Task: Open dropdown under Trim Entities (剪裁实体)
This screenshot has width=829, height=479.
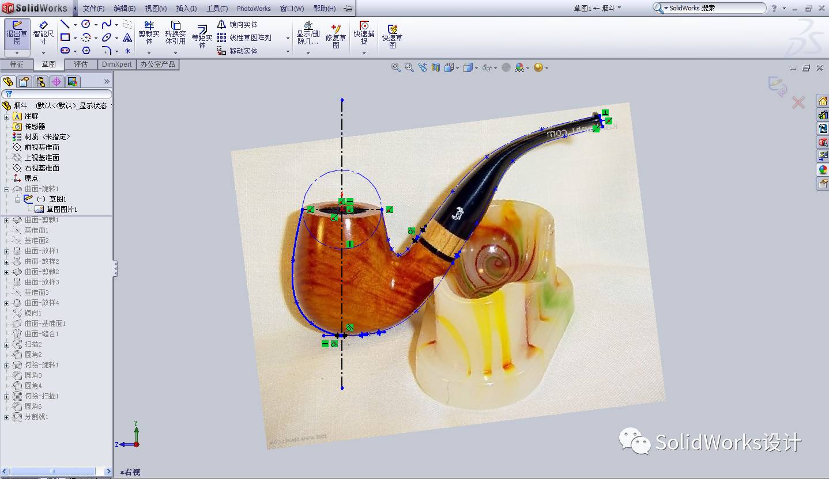Action: 149,53
